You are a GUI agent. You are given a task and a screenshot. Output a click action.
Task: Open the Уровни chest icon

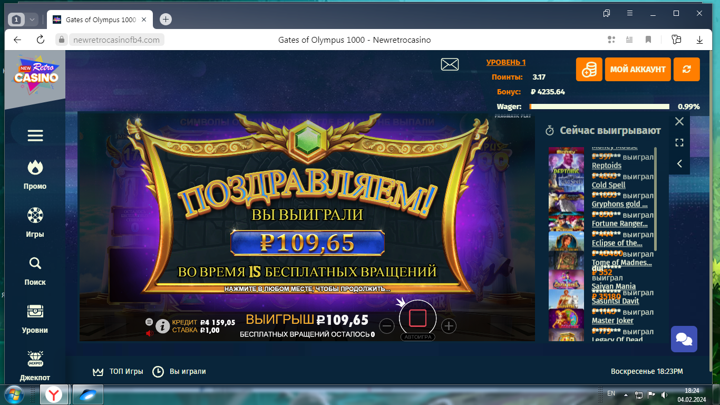tap(35, 312)
